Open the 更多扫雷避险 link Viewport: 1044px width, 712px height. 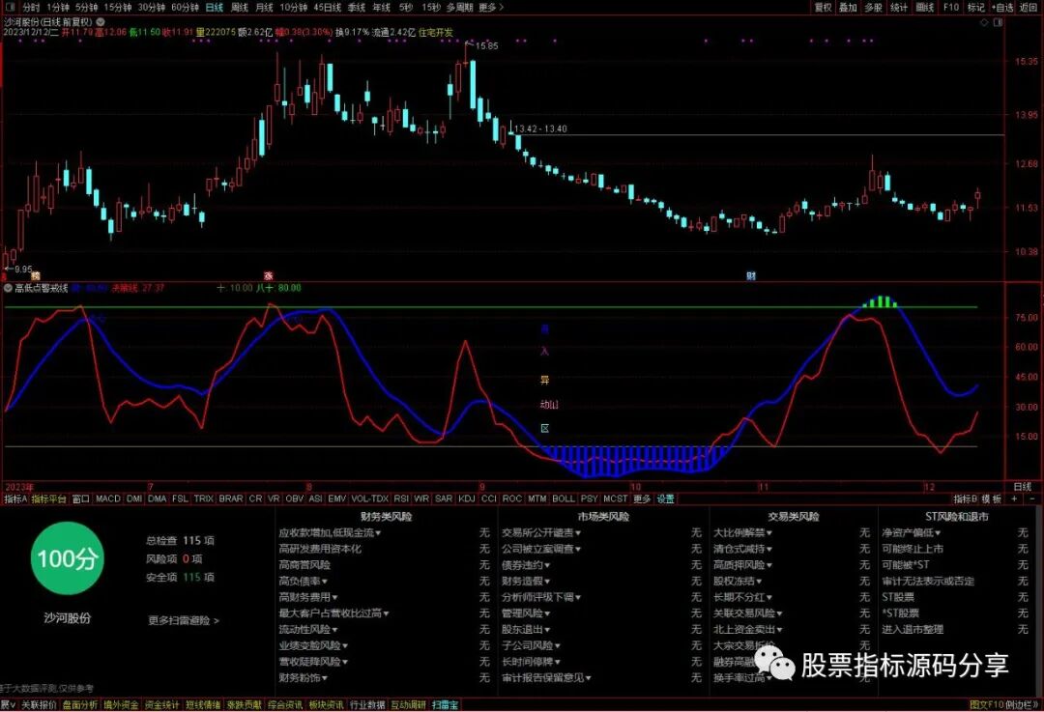pyautogui.click(x=183, y=620)
